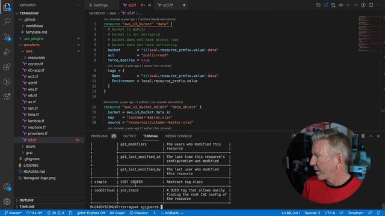Open the Source Control view

point(7,37)
